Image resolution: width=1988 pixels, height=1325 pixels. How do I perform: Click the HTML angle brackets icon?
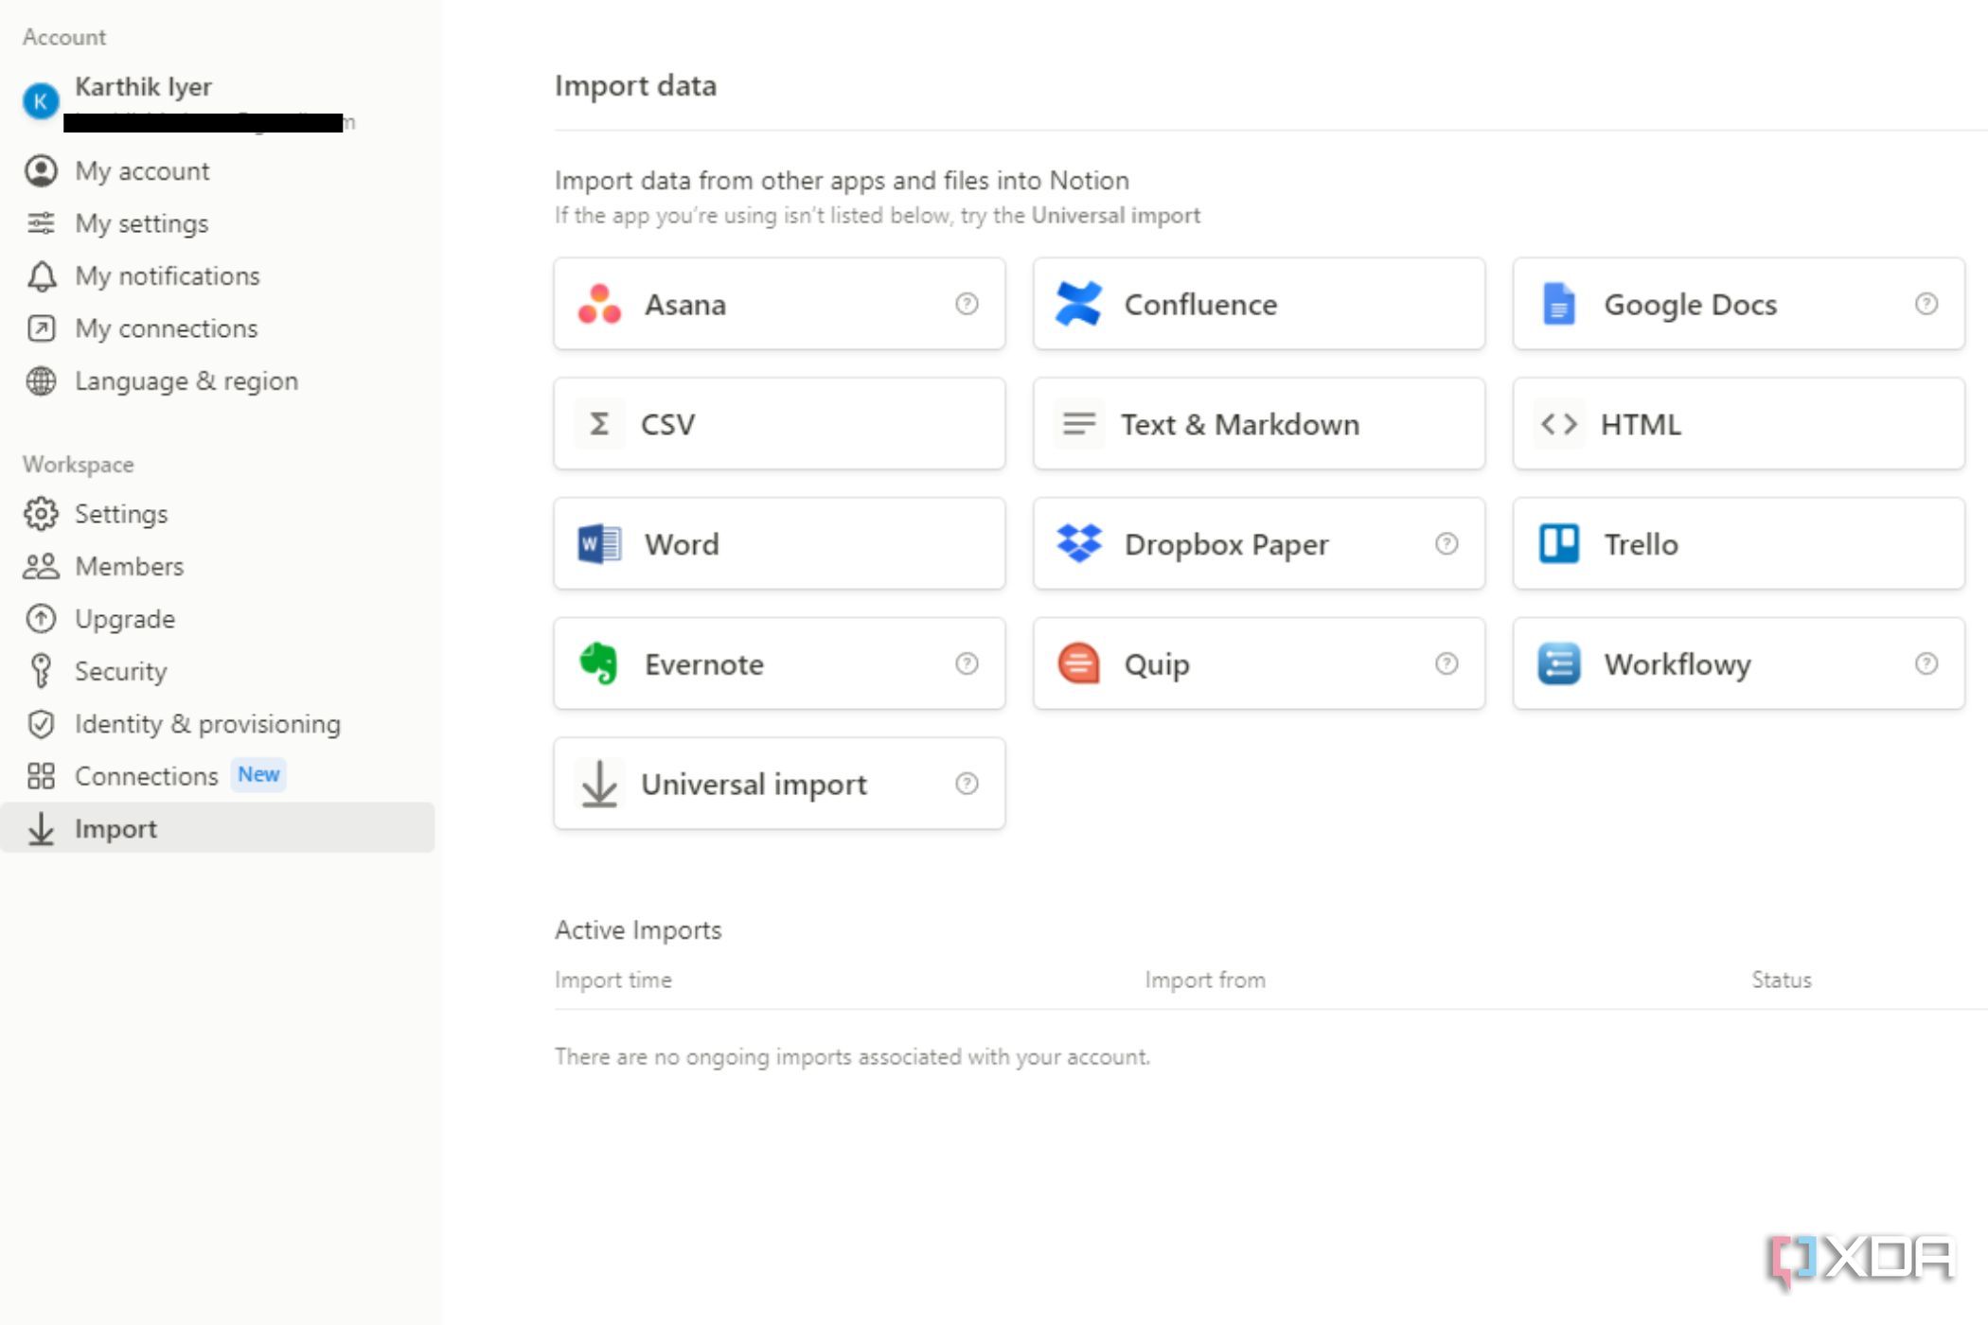pos(1558,423)
